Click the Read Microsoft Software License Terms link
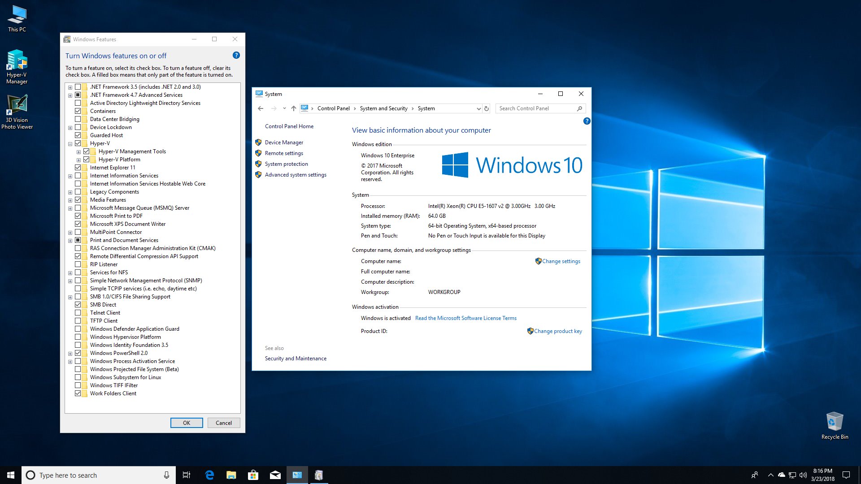The height and width of the screenshot is (484, 861). tap(465, 319)
